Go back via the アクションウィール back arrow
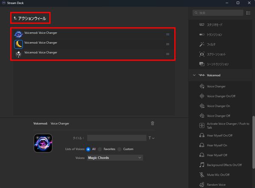Viewport: 255px width, 188px height. pyautogui.click(x=15, y=18)
